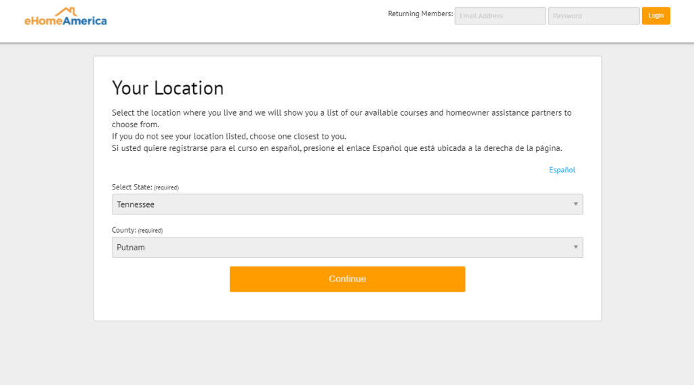This screenshot has width=694, height=385.
Task: Click into the Password field
Action: tap(594, 16)
